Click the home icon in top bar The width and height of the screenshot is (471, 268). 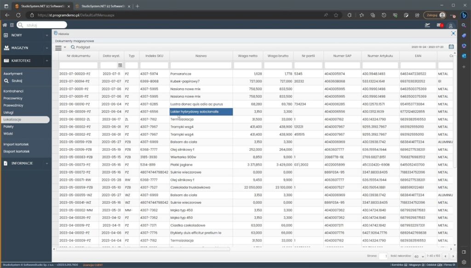(x=5, y=25)
